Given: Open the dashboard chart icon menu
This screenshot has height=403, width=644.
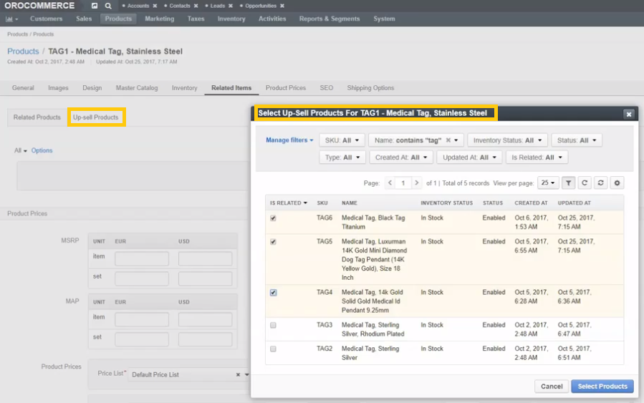Looking at the screenshot, I should click(11, 19).
